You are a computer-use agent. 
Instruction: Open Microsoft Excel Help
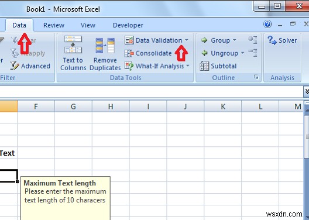[267, 24]
